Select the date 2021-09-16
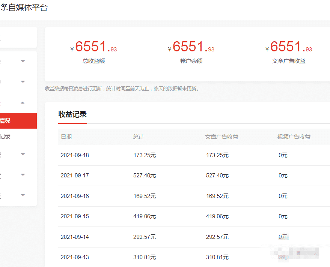Viewport: 330px width, 267px height. point(75,196)
